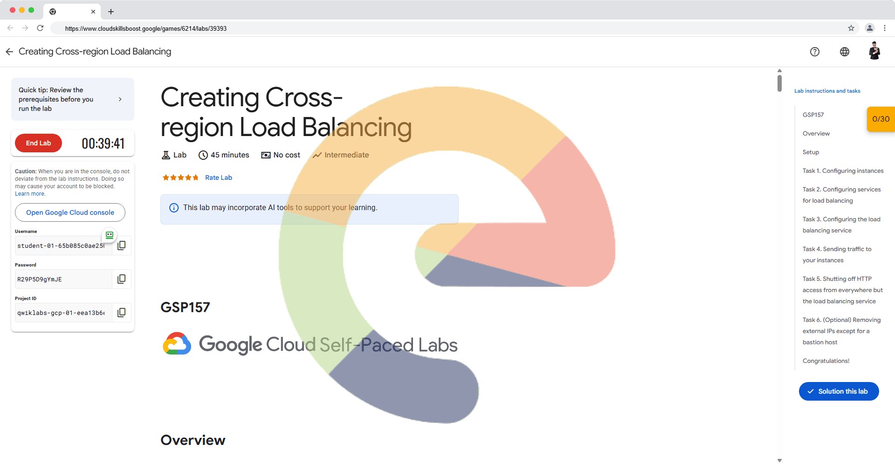895x464 pixels.
Task: Expand the Quick tip prerequisites card
Action: click(x=120, y=99)
